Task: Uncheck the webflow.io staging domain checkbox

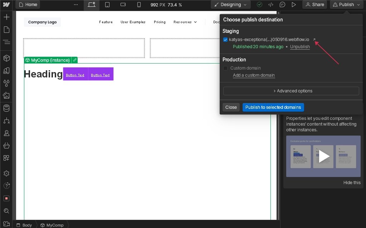Action: point(225,40)
